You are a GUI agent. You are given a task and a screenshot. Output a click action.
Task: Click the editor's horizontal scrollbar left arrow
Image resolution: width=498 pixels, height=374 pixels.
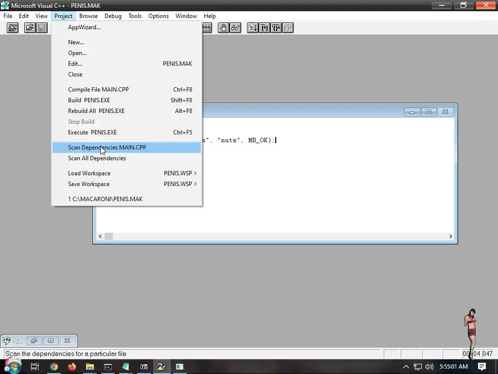(100, 236)
